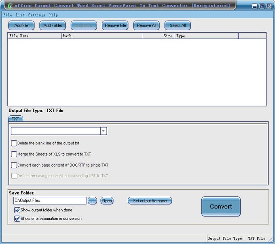Close the converter window
This screenshot has width=275, height=244.
coord(269,6)
